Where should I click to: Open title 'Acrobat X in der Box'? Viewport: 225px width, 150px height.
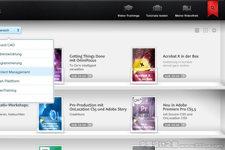point(181,56)
